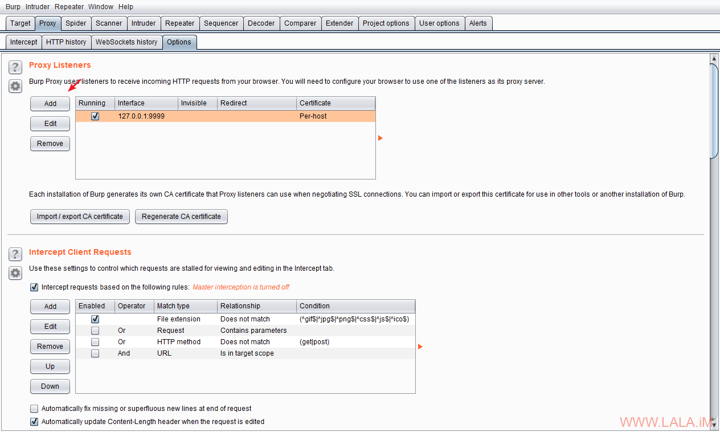Viewport: 720px width, 432px height.
Task: Select the Contains parameters cell
Action: (257, 331)
